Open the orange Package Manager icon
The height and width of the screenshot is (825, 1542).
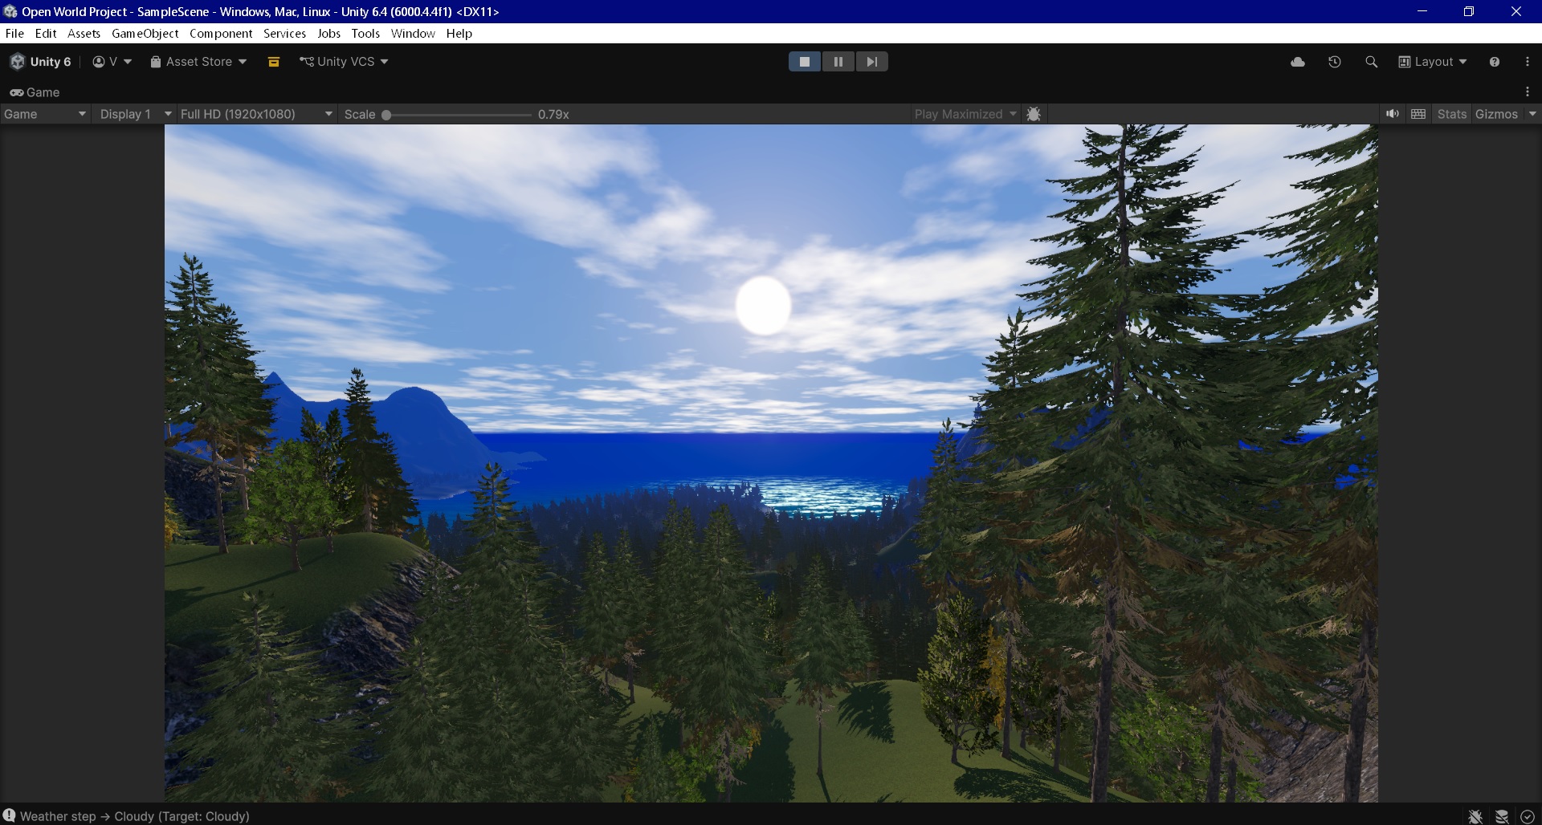pos(274,62)
